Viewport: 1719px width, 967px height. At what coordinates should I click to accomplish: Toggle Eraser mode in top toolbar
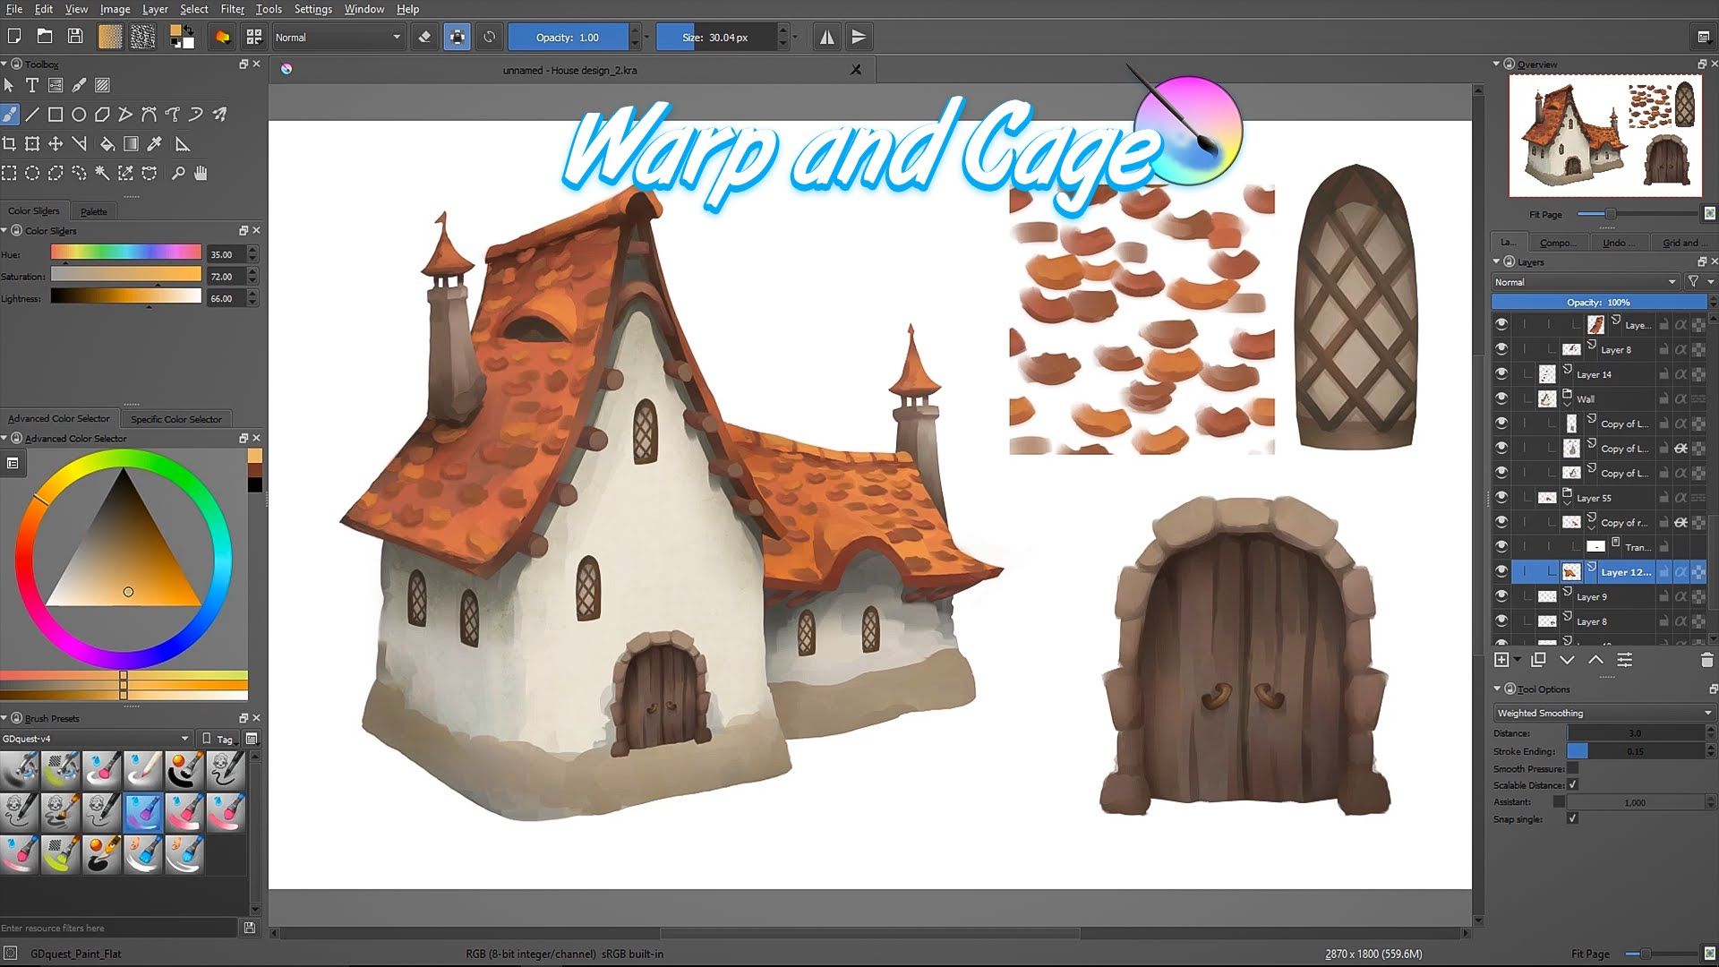point(424,37)
